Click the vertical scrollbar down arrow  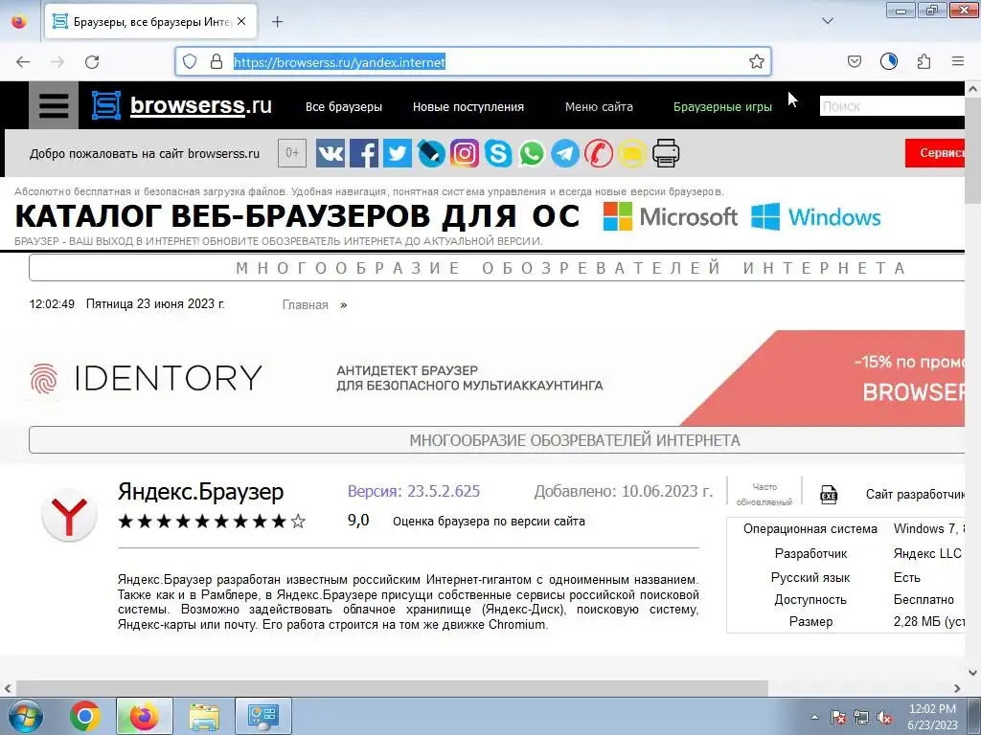[x=972, y=673]
